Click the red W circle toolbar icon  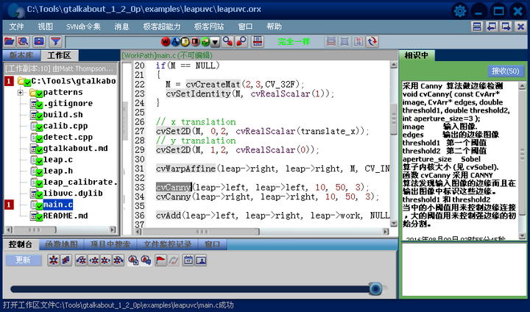(165, 41)
